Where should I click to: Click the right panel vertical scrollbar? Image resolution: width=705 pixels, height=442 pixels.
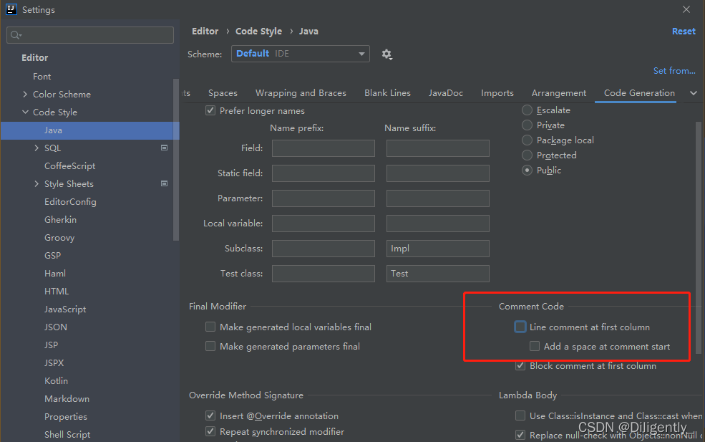(x=699, y=238)
